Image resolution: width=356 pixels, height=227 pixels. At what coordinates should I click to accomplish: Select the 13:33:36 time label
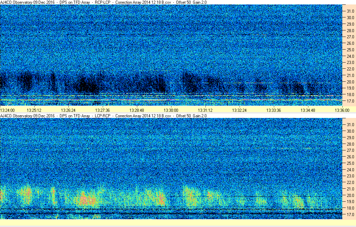tap(274, 110)
